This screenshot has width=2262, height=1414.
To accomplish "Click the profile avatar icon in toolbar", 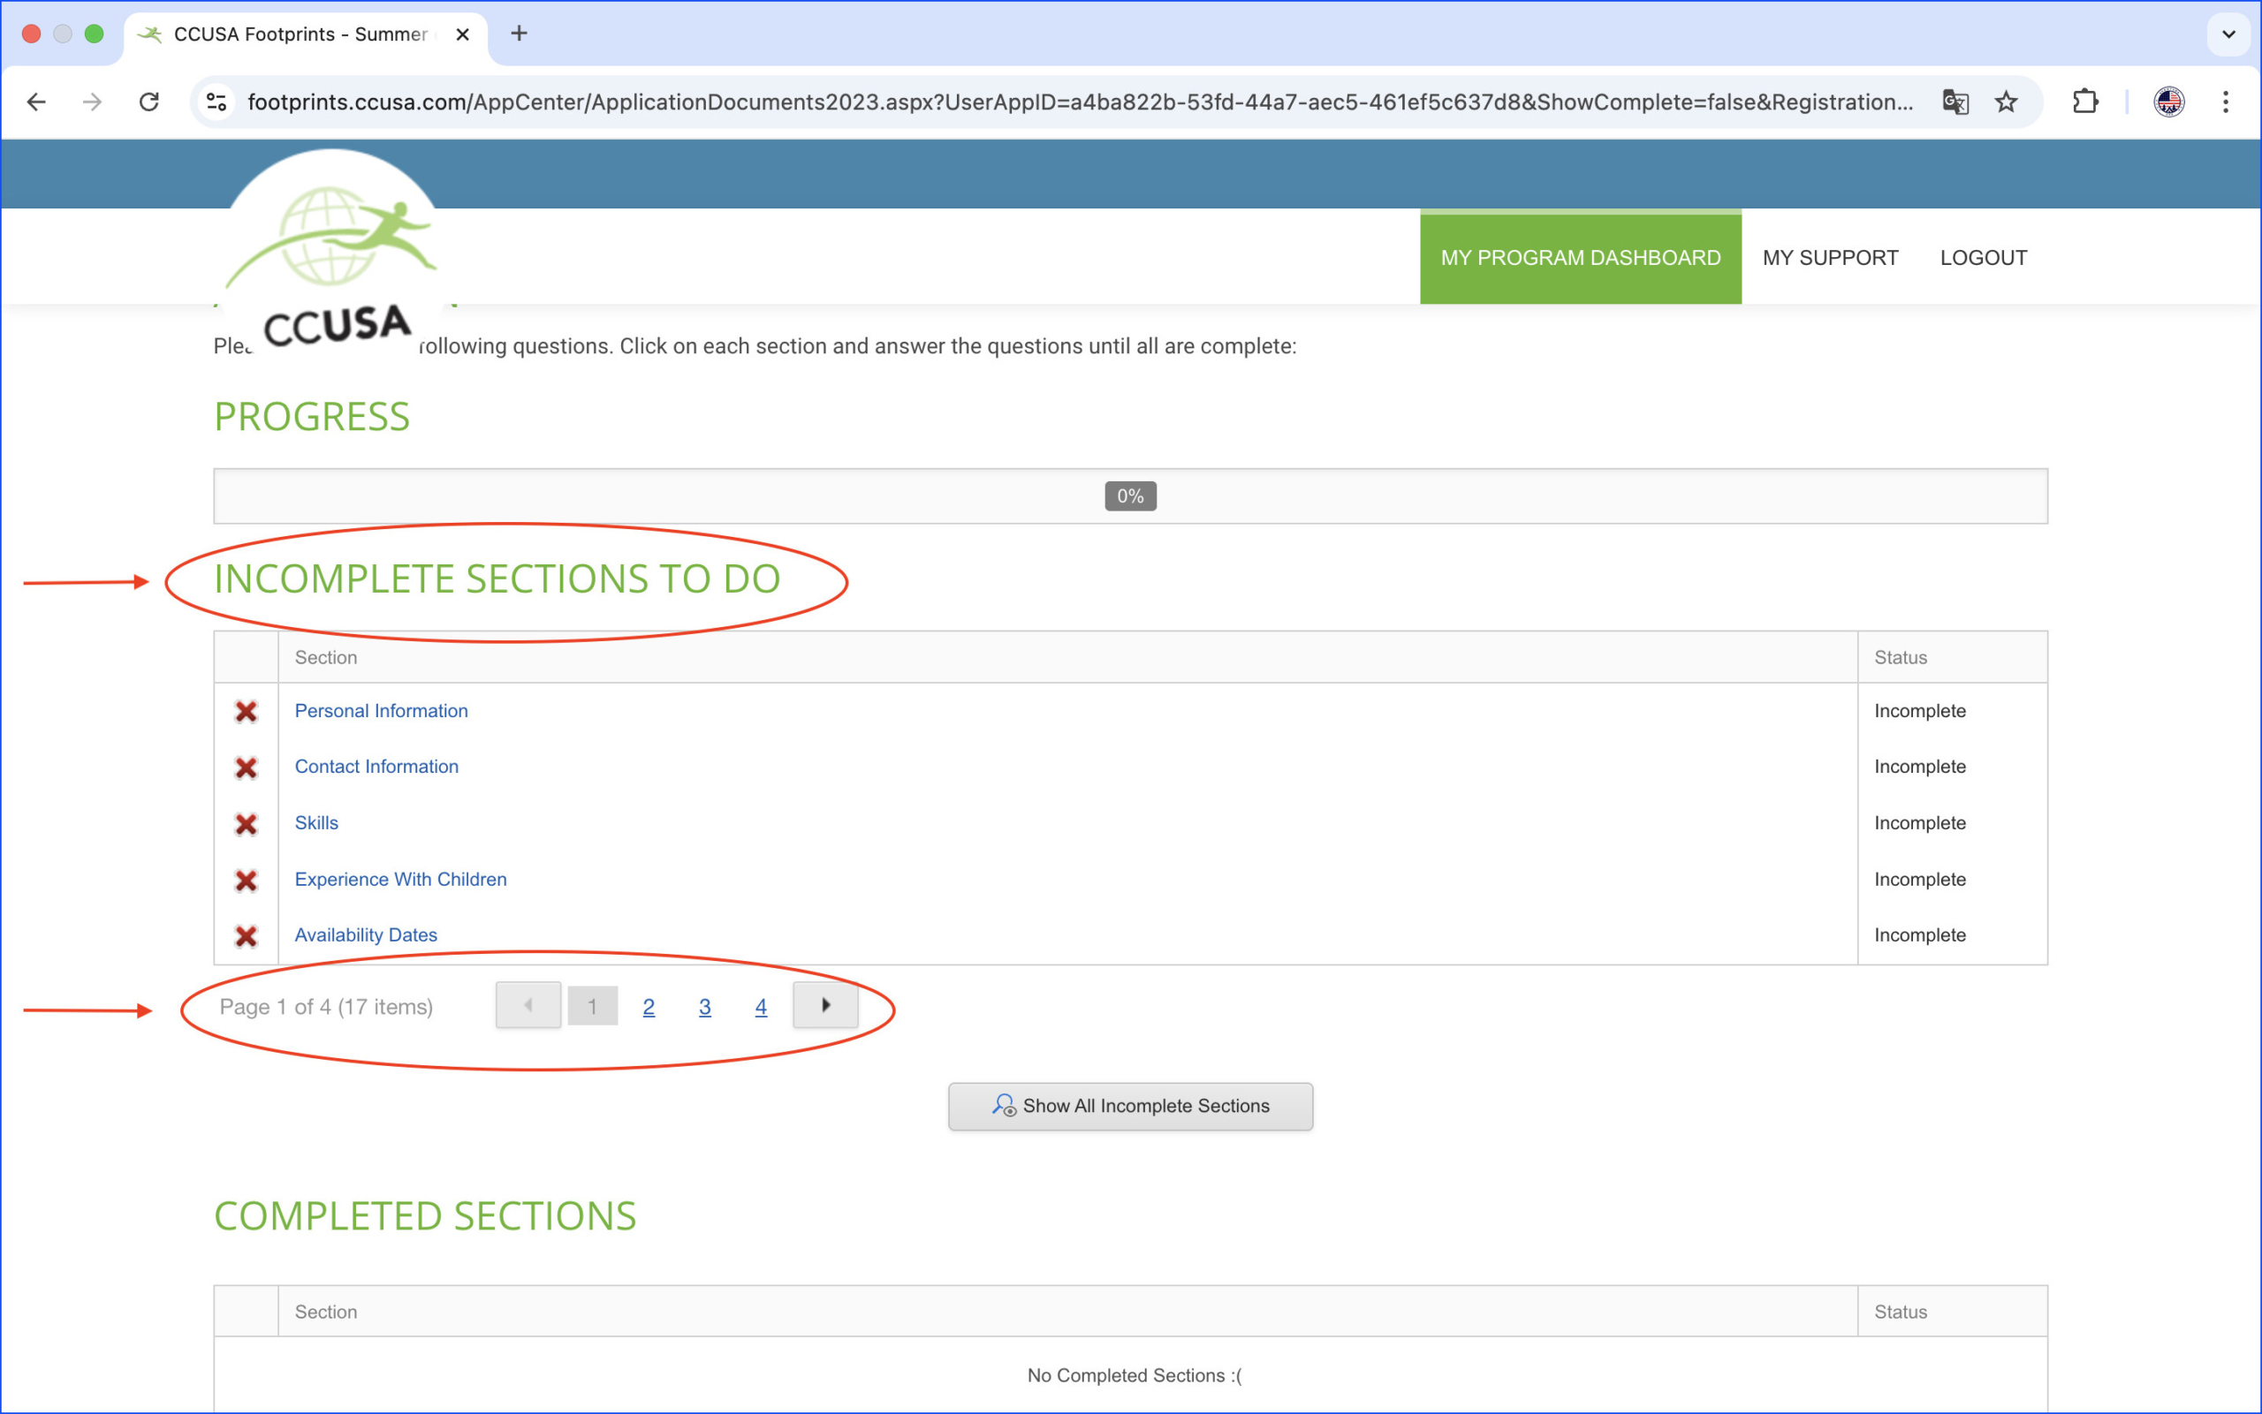I will (2168, 102).
